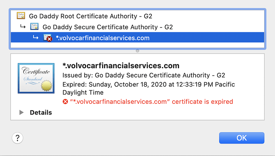The image size is (275, 156).
Task: Click the large Certificate Standard image
Action: tap(36, 78)
